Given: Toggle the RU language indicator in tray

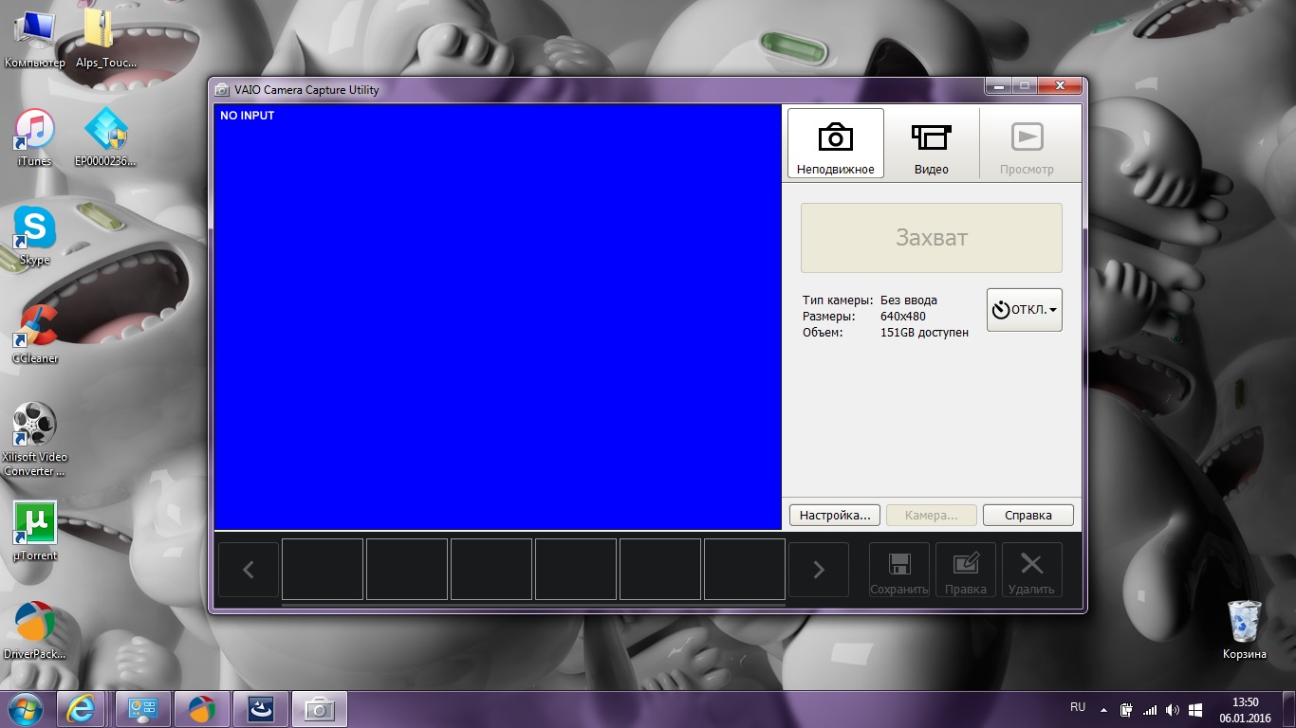Looking at the screenshot, I should [x=1078, y=707].
